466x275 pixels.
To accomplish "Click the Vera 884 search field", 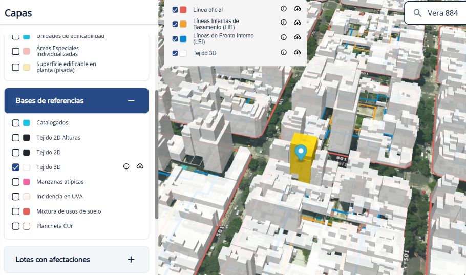I will pos(435,13).
